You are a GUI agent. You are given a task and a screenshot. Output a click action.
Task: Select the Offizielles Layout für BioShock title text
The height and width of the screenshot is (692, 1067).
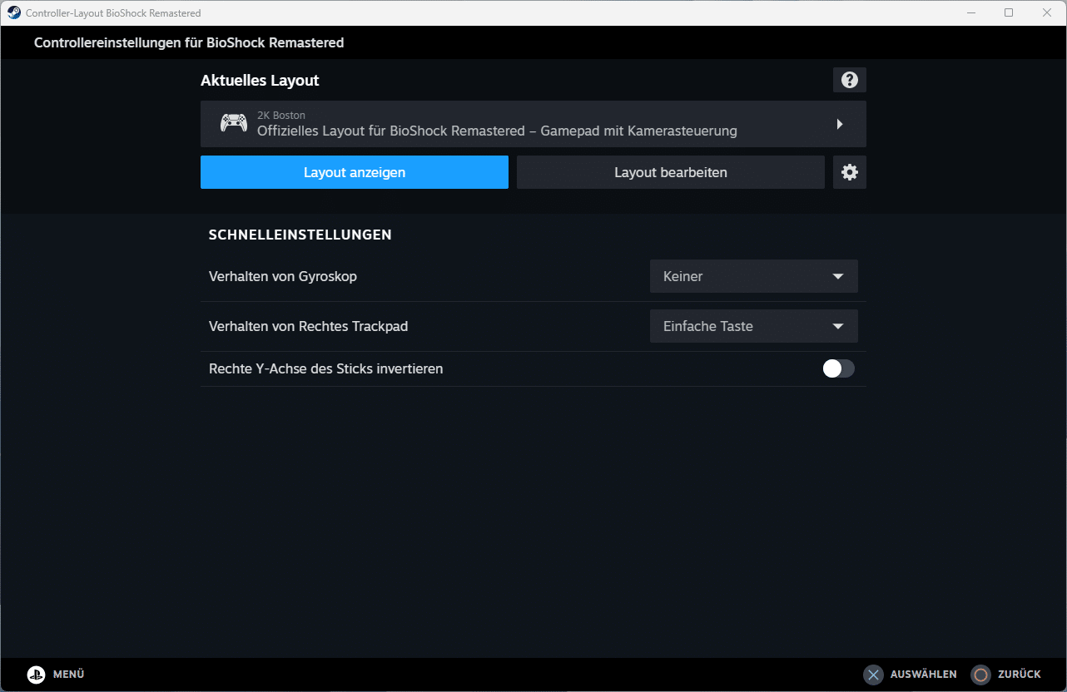click(497, 131)
